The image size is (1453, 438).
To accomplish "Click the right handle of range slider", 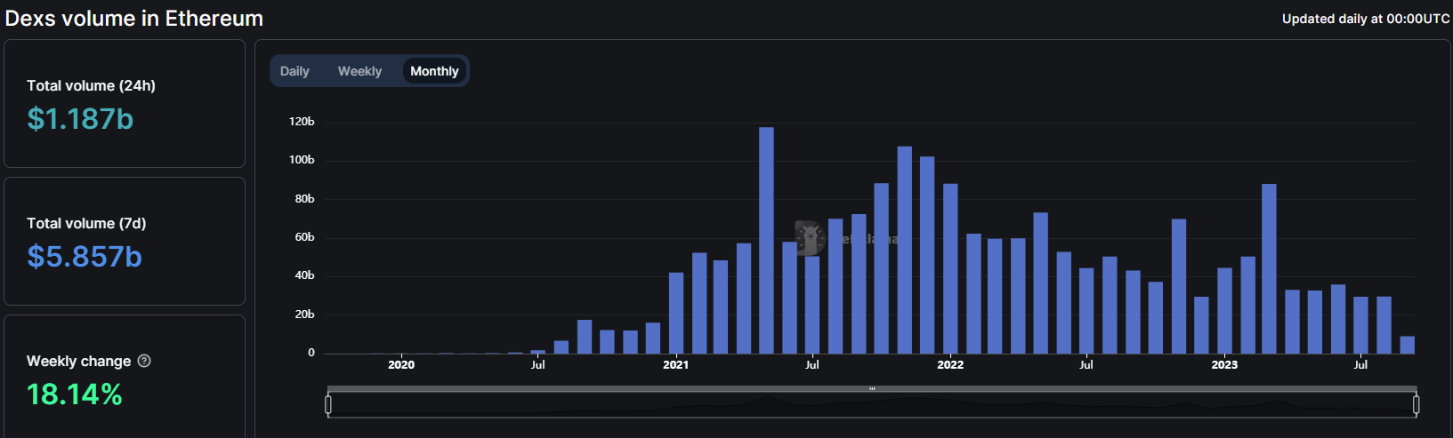I will click(1416, 405).
